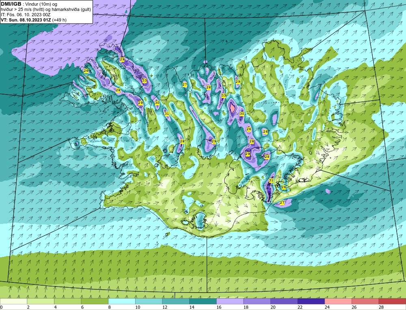The height and width of the screenshot is (310, 406).
Task: Pick the green 4–6 m/s legend swatch
Action: pos(67,301)
